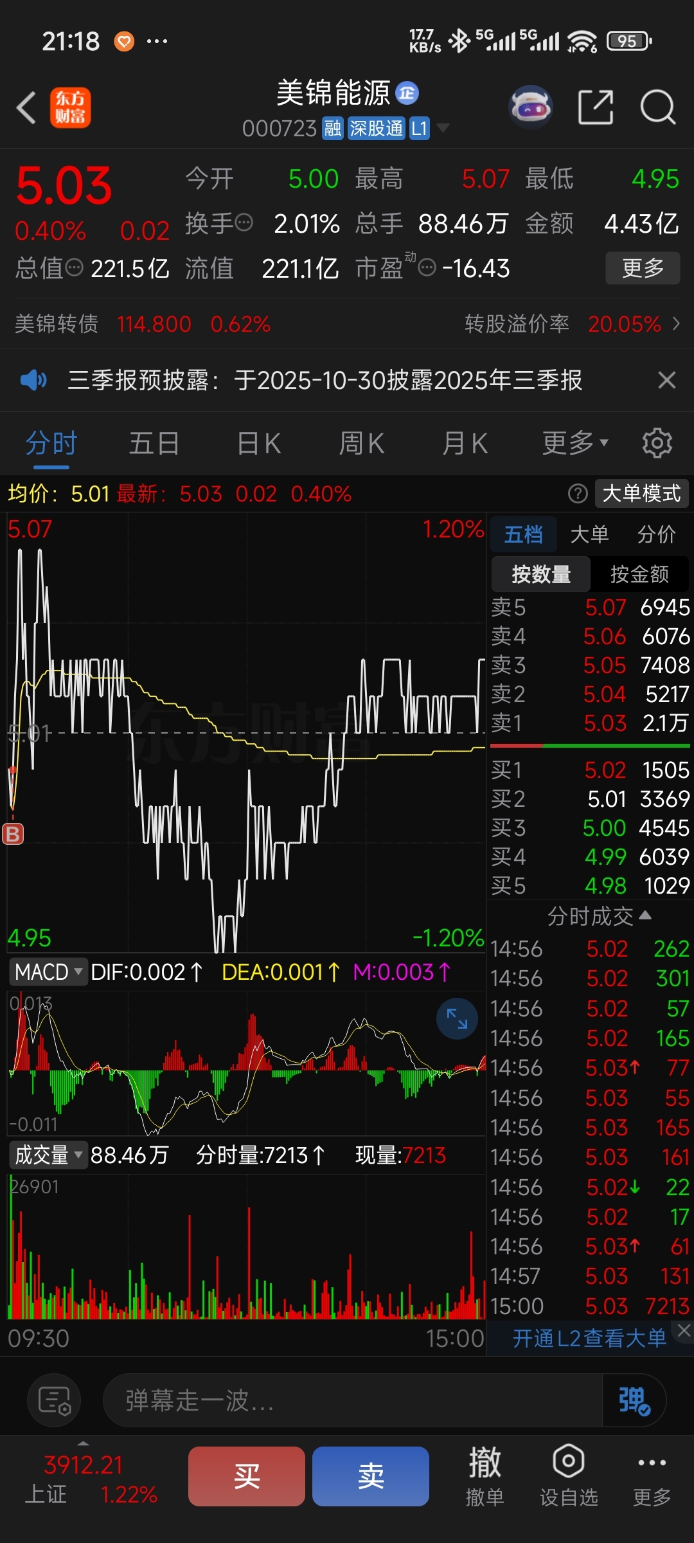Image resolution: width=694 pixels, height=1543 pixels.
Task: Open the robot AI assistant avatar
Action: click(531, 107)
